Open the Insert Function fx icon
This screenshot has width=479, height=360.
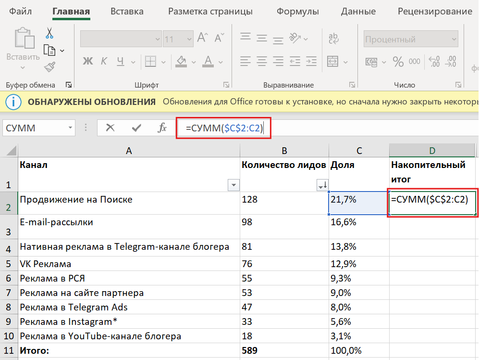pos(163,128)
